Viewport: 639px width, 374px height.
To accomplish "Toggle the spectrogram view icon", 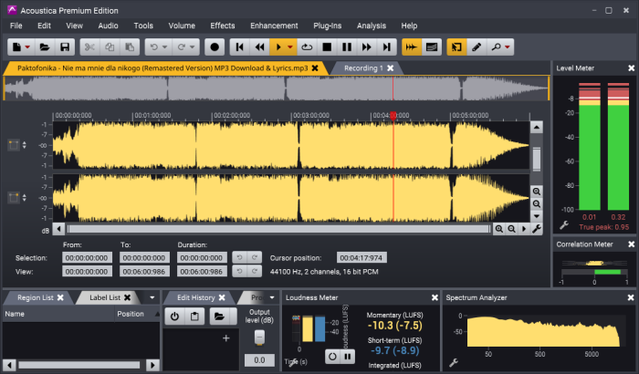I will click(432, 47).
